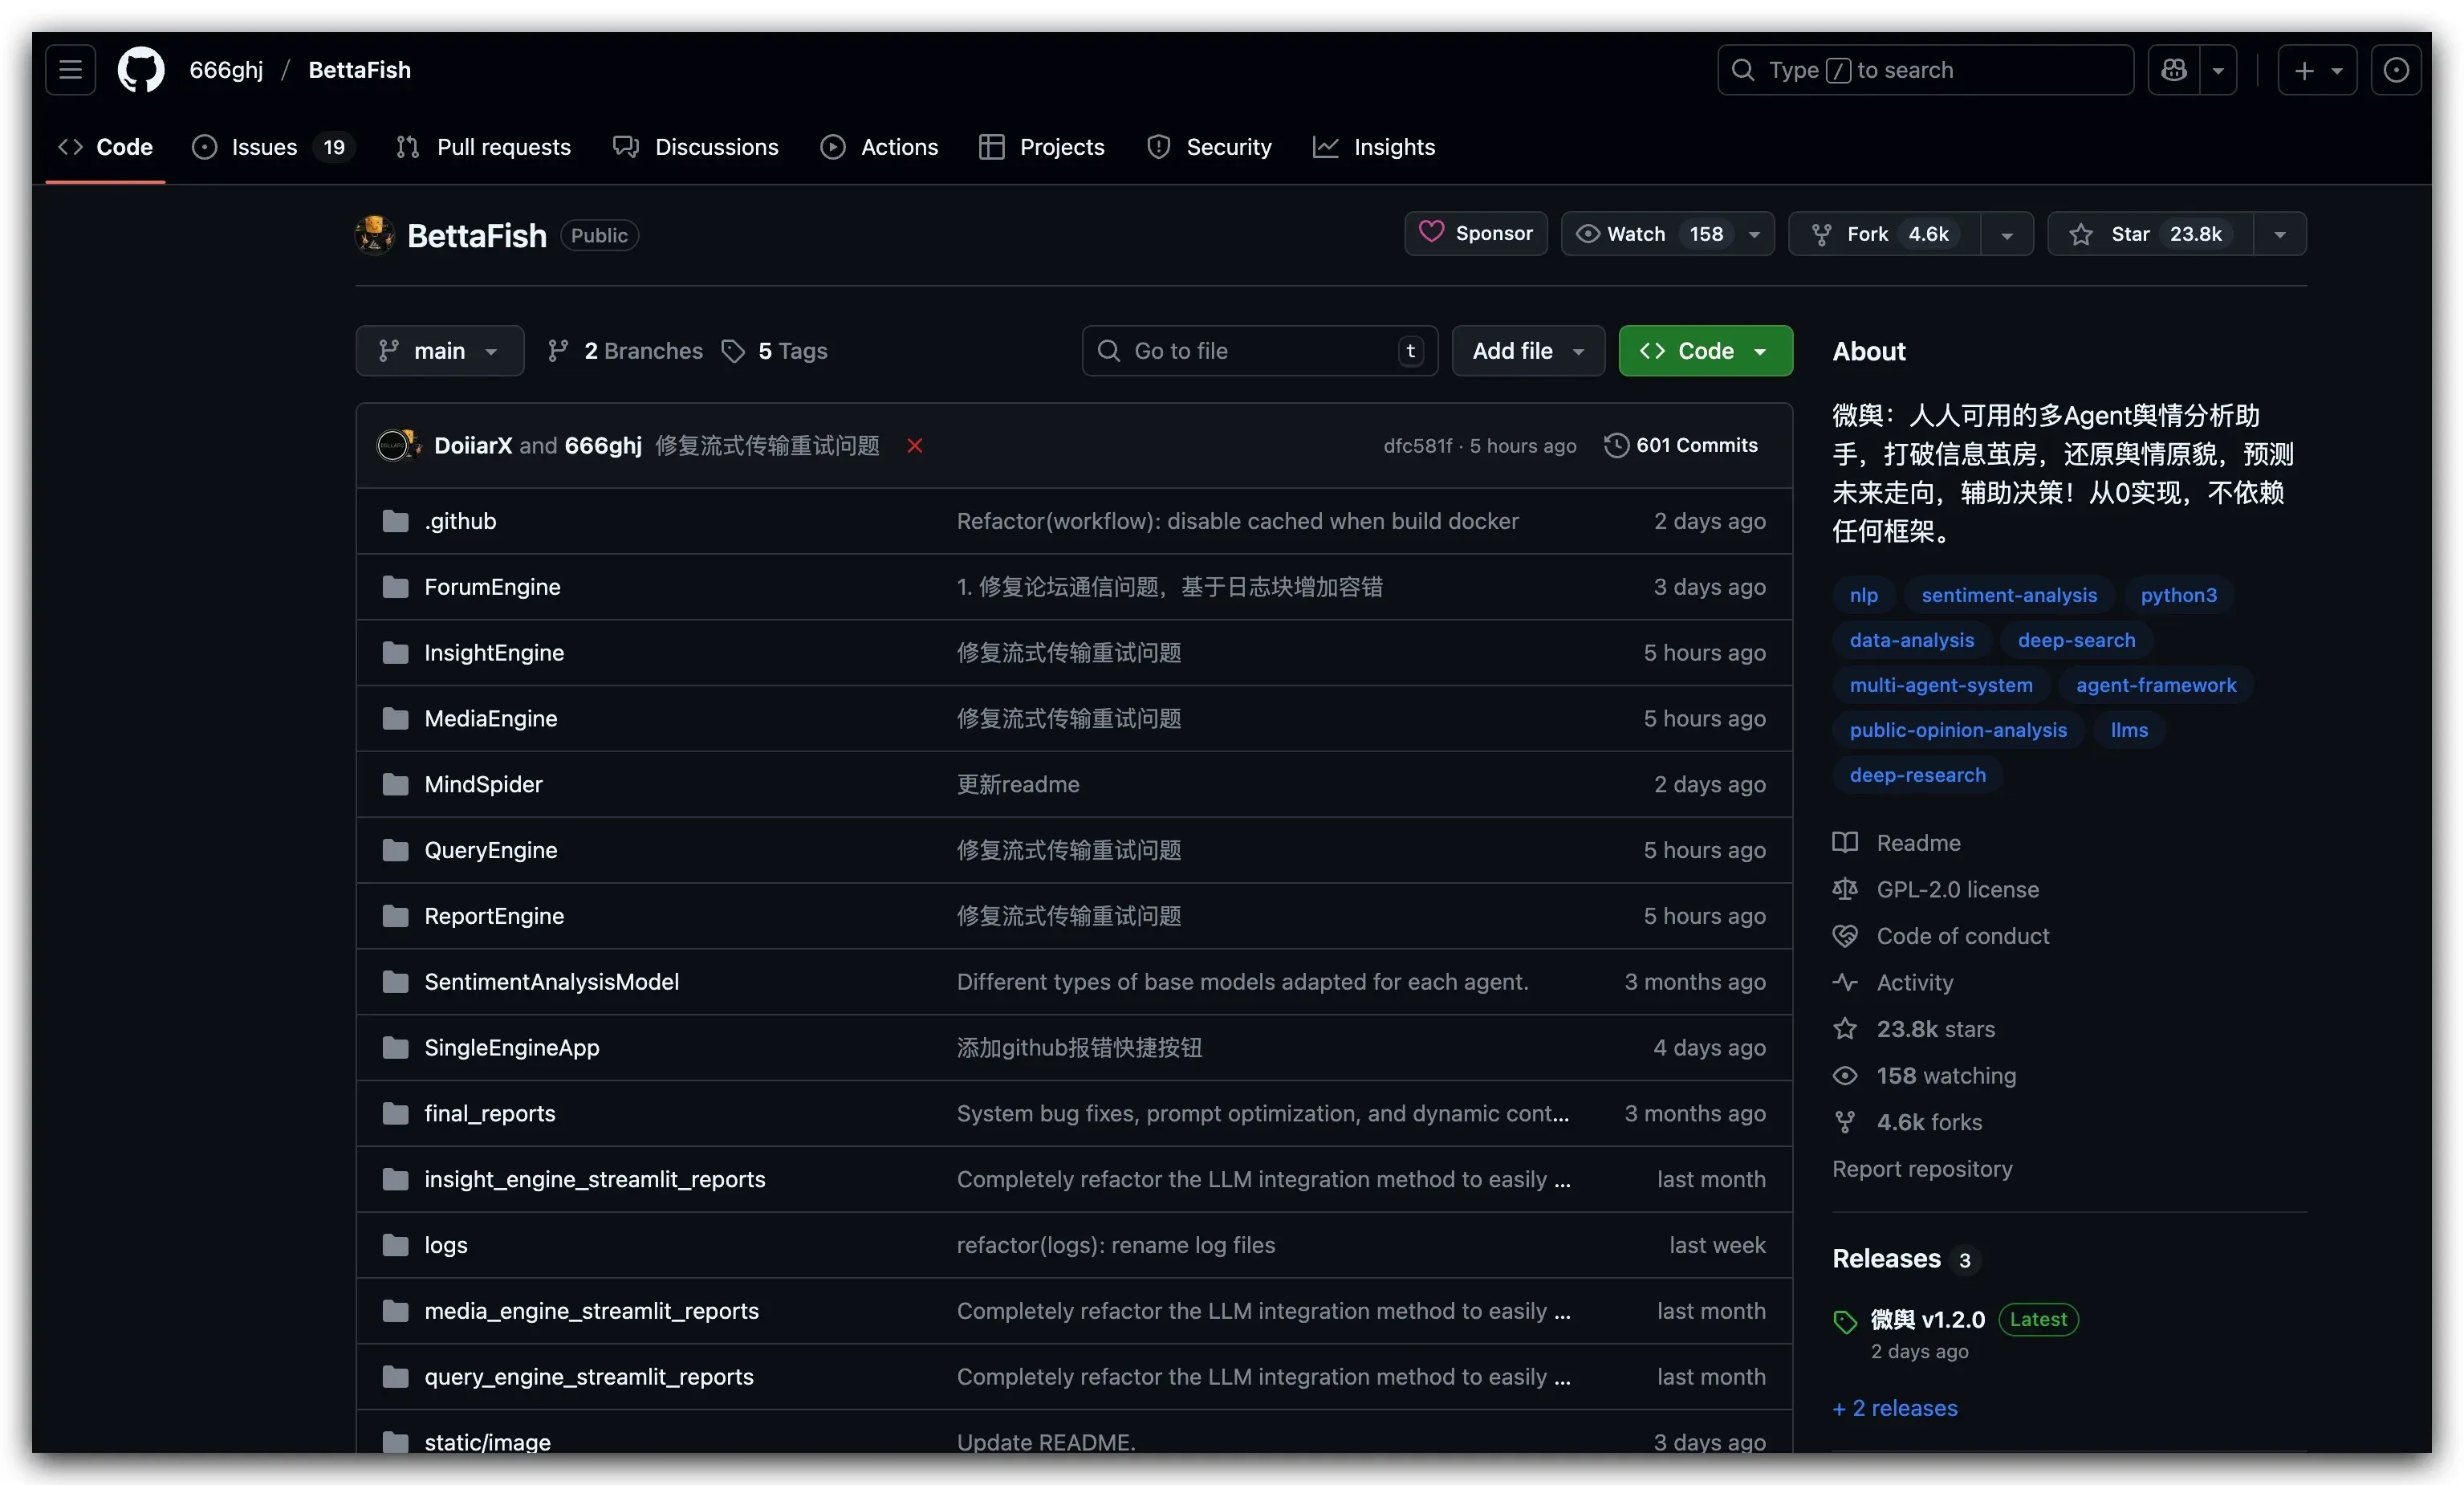Open the Pull requests tab
The width and height of the screenshot is (2464, 1485).
click(x=483, y=147)
